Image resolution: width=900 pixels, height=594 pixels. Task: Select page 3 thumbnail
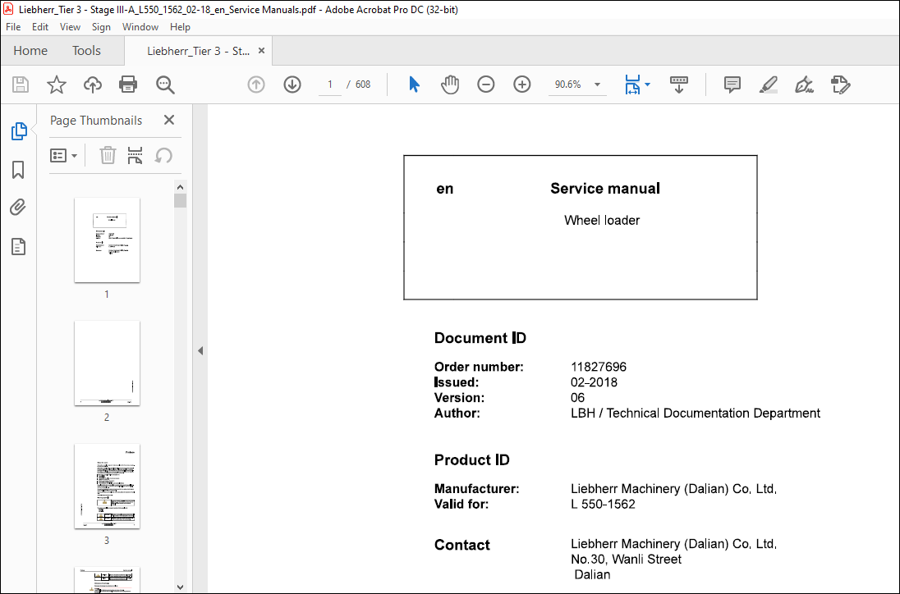pyautogui.click(x=107, y=487)
